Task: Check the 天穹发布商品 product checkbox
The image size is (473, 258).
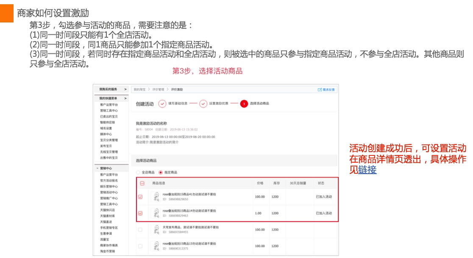Action: click(140, 230)
